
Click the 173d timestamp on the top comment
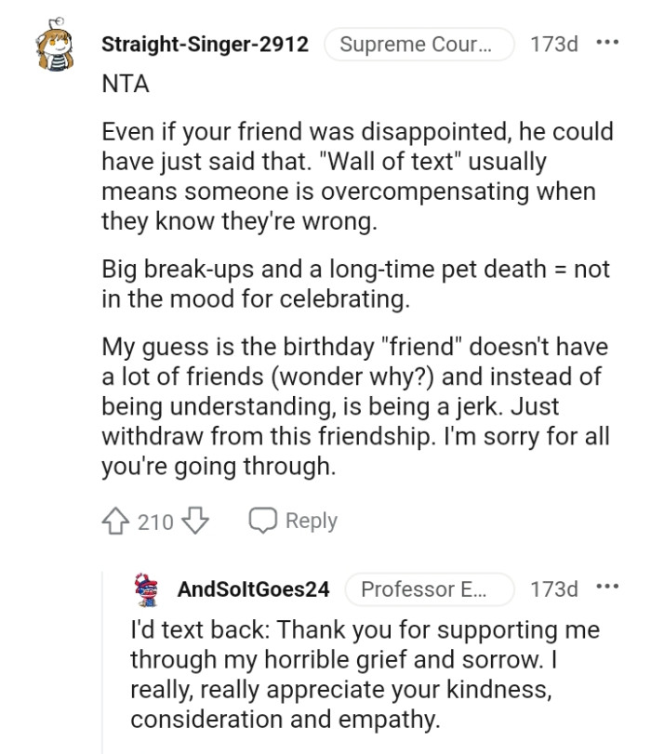point(555,43)
